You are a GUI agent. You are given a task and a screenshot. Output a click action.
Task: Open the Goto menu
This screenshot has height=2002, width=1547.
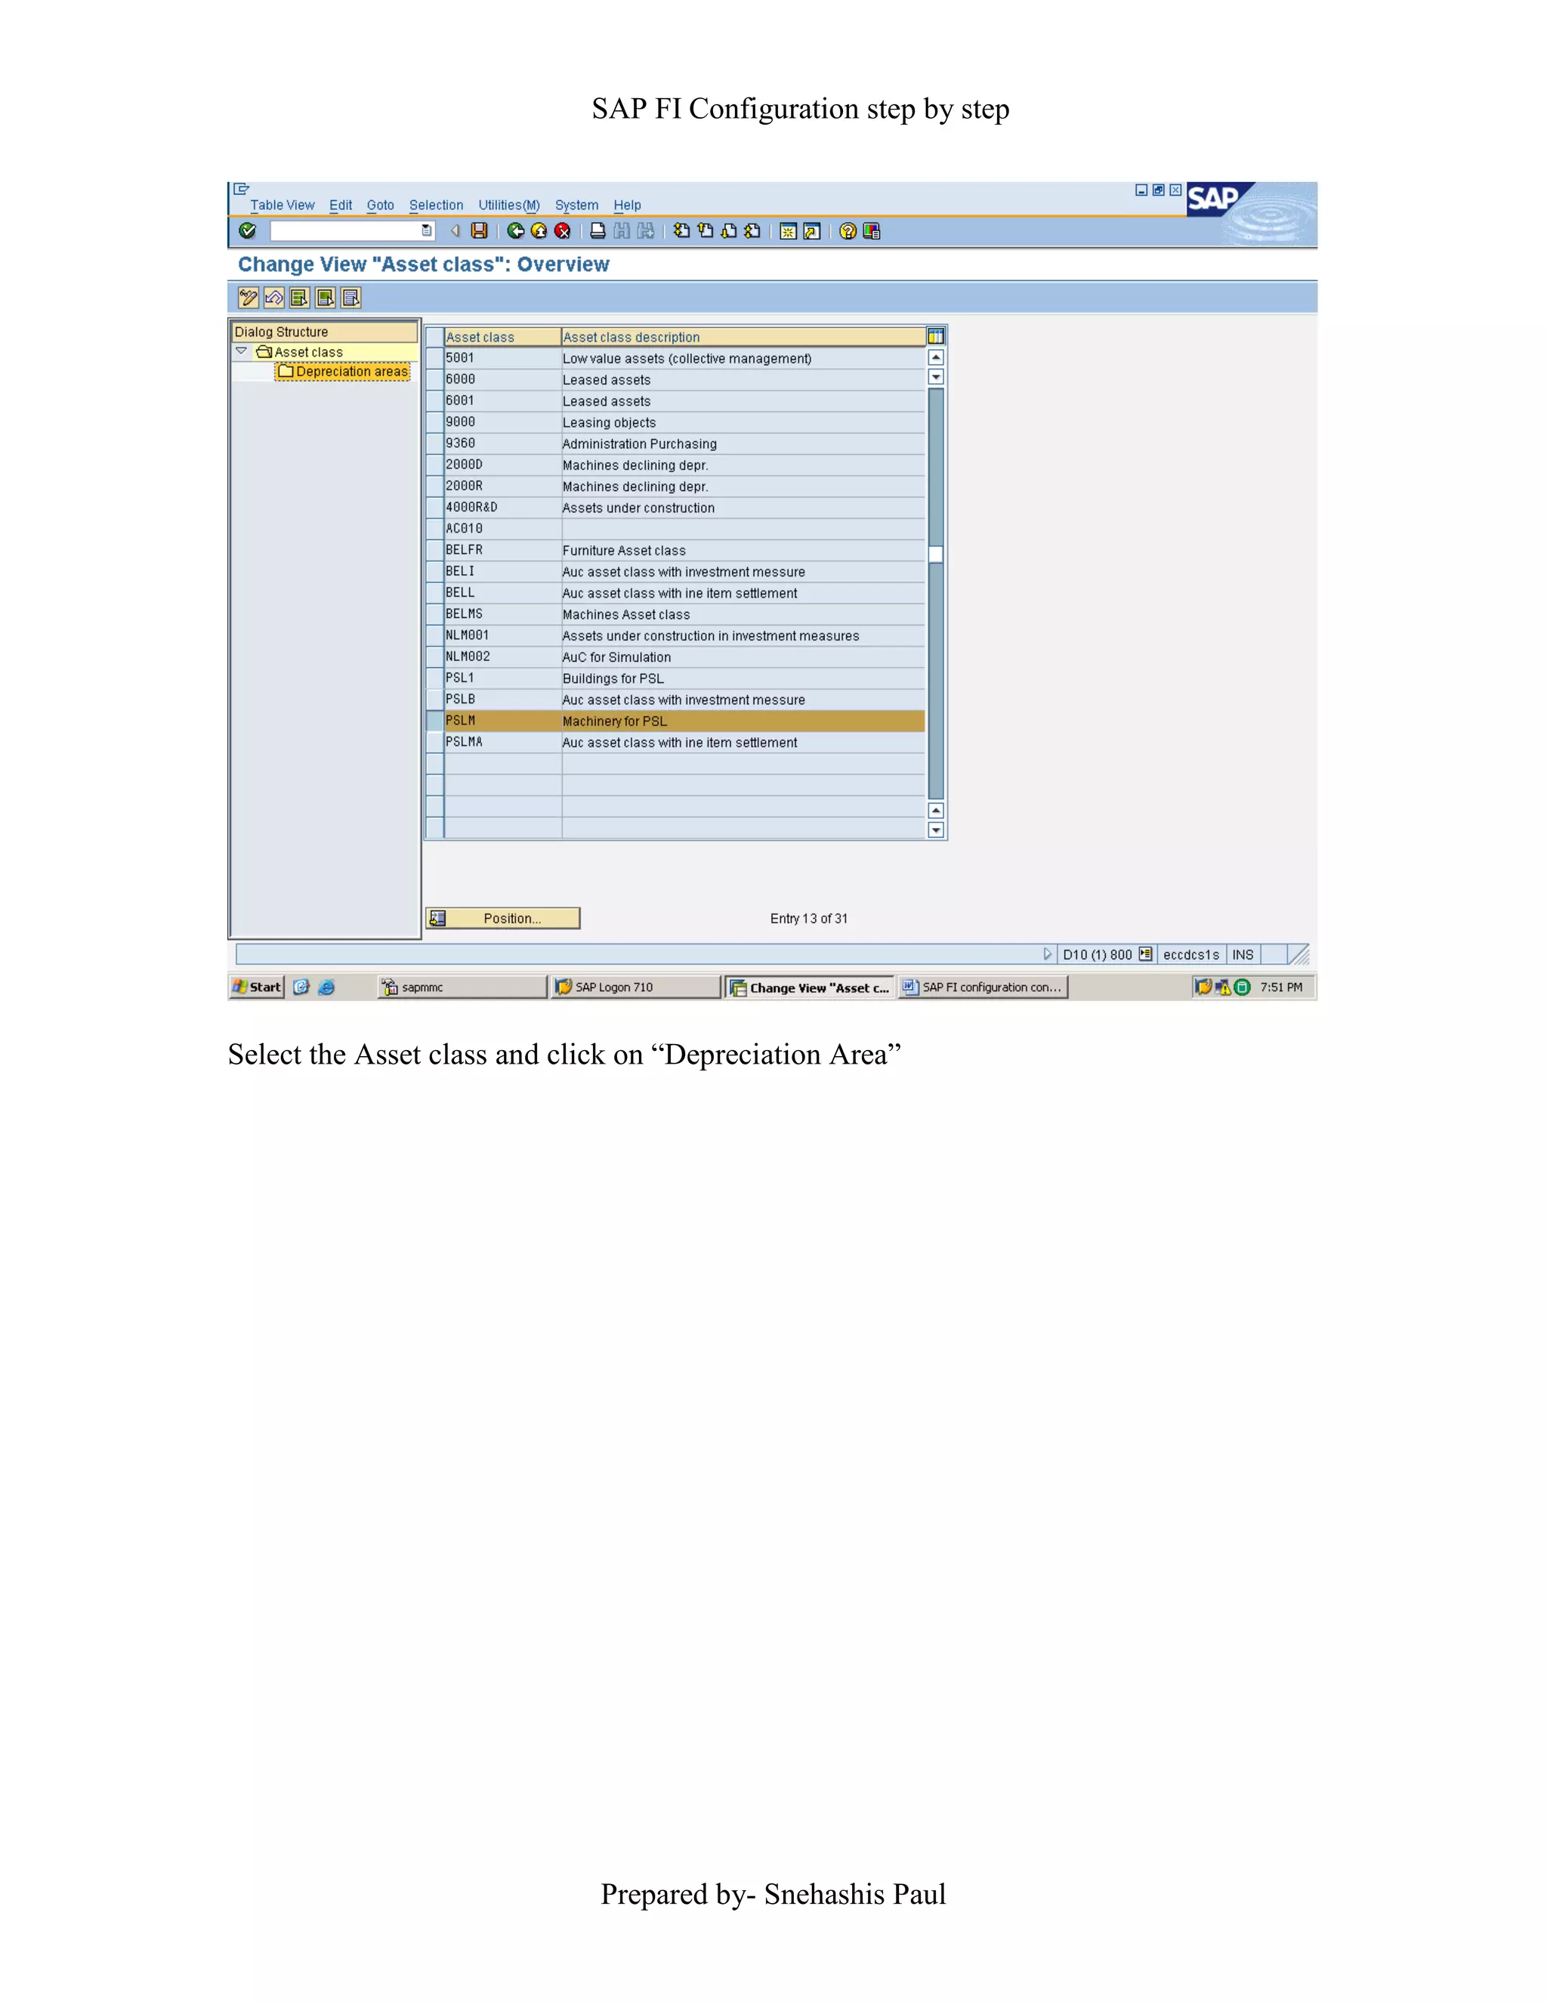point(381,205)
